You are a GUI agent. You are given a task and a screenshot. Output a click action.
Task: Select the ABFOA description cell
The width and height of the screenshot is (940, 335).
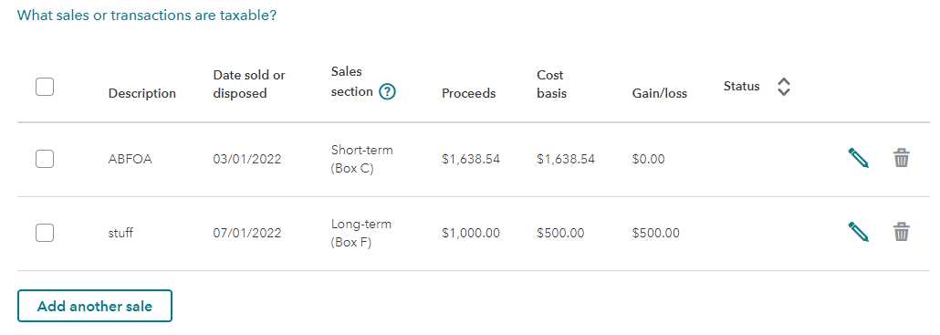[130, 160]
